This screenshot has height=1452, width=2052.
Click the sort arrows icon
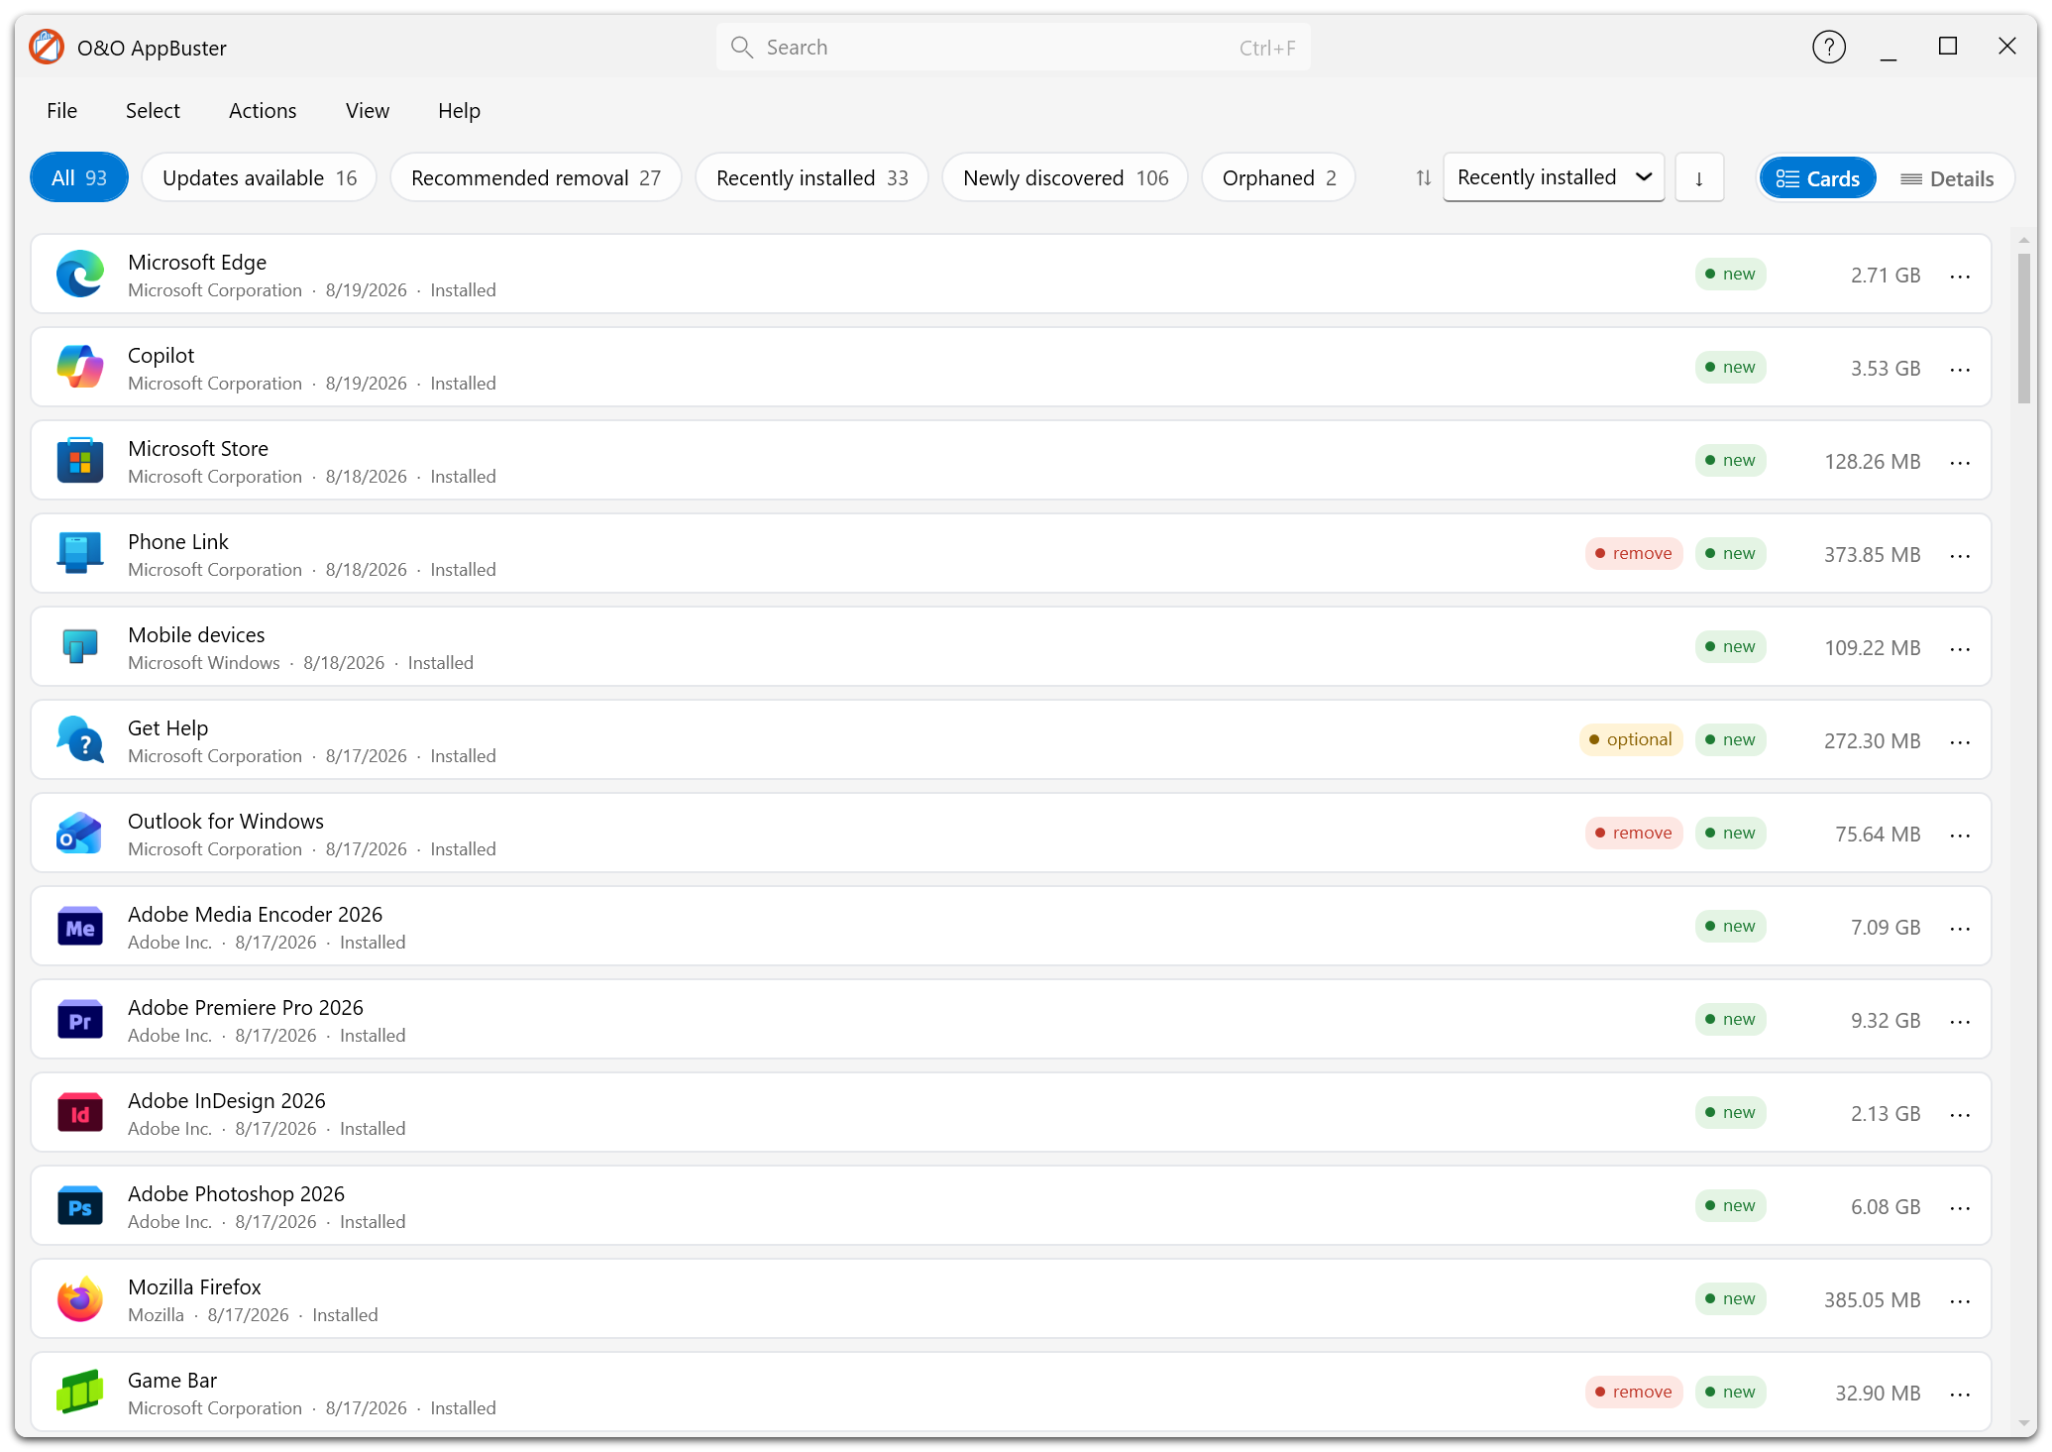tap(1424, 177)
